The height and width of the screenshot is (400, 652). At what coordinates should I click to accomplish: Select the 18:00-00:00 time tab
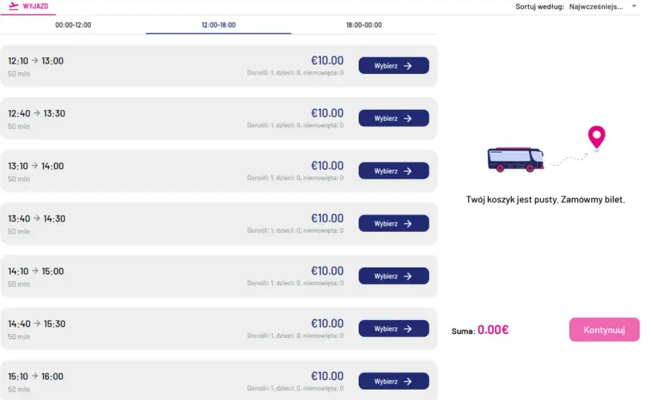[x=364, y=25]
